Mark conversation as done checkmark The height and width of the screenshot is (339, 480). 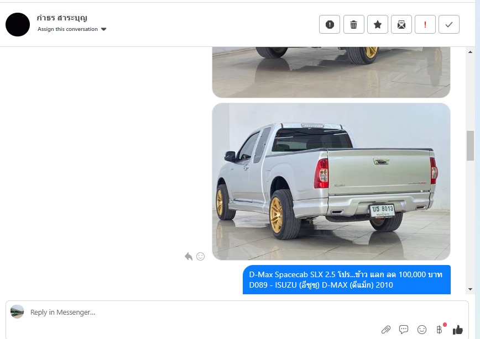pyautogui.click(x=449, y=24)
